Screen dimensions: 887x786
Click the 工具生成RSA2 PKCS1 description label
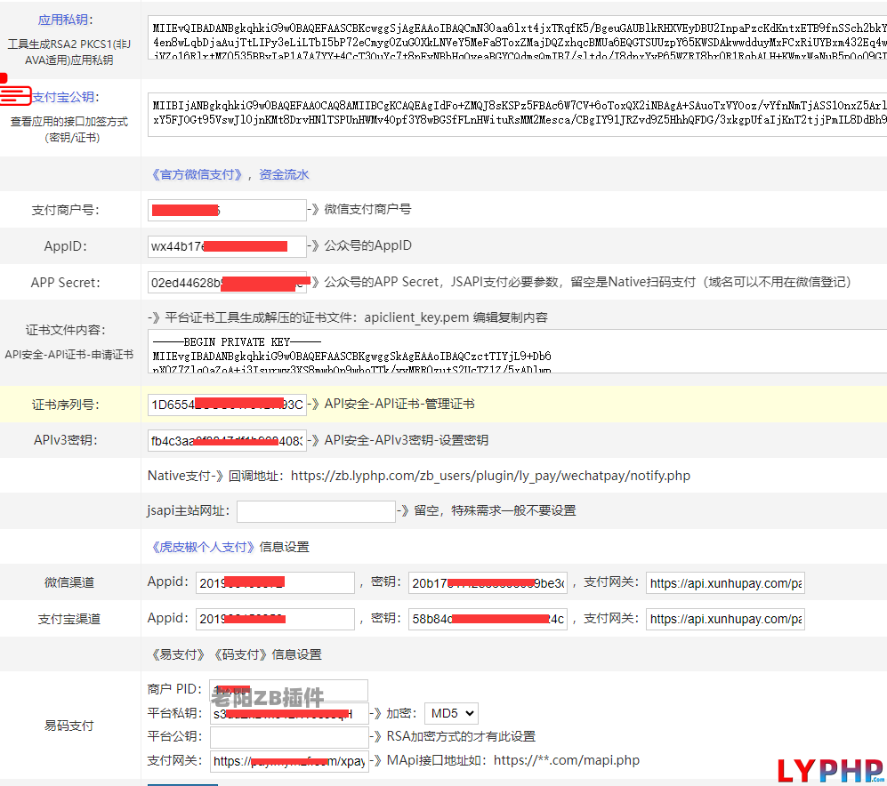pyautogui.click(x=69, y=52)
